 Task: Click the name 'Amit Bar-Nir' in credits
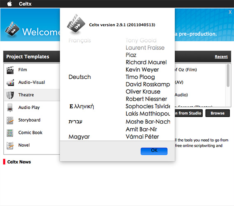click(x=141, y=129)
